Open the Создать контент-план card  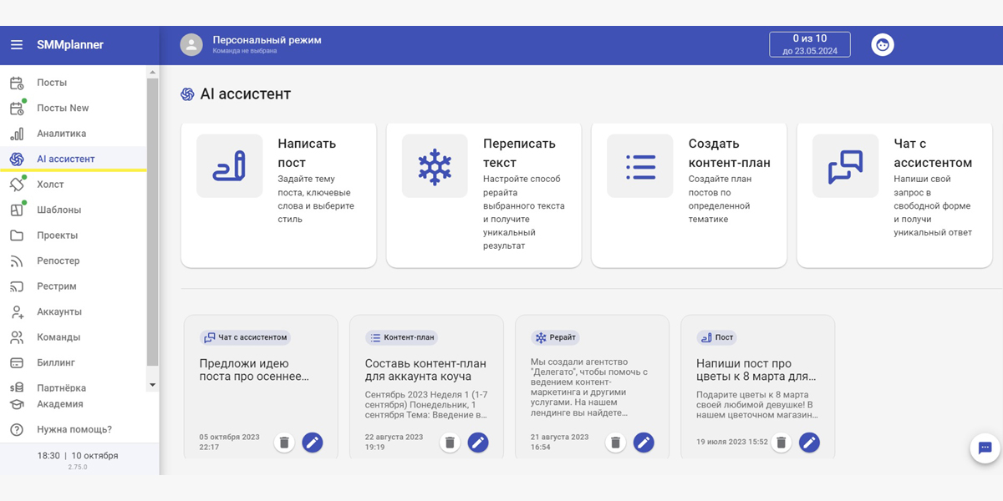690,195
